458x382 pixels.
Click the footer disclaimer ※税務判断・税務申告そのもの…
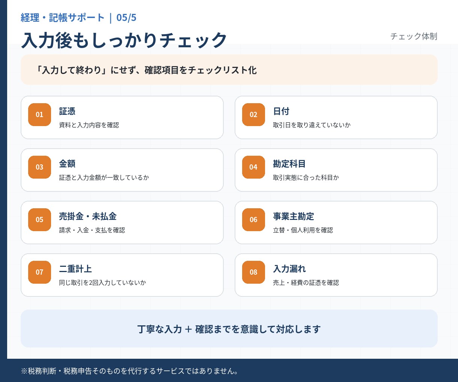(130, 371)
